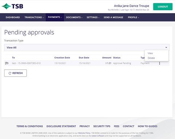
Task: Click the Status column header
Action: click(x=117, y=58)
